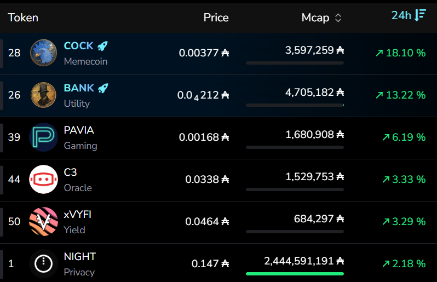The image size is (437, 282).
Task: Click the COCK market cap bar
Action: point(295,64)
